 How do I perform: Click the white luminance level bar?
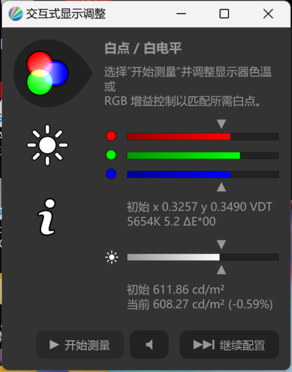[x=203, y=257]
